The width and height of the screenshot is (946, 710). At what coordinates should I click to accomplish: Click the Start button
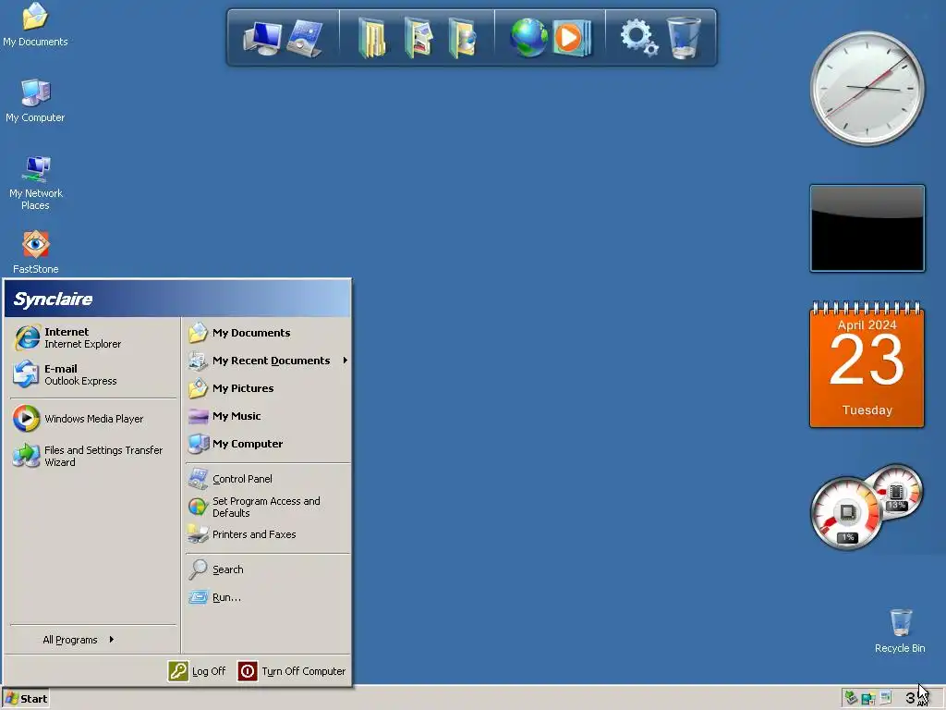pos(25,699)
